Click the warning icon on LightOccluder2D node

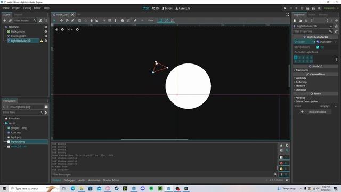[42, 41]
